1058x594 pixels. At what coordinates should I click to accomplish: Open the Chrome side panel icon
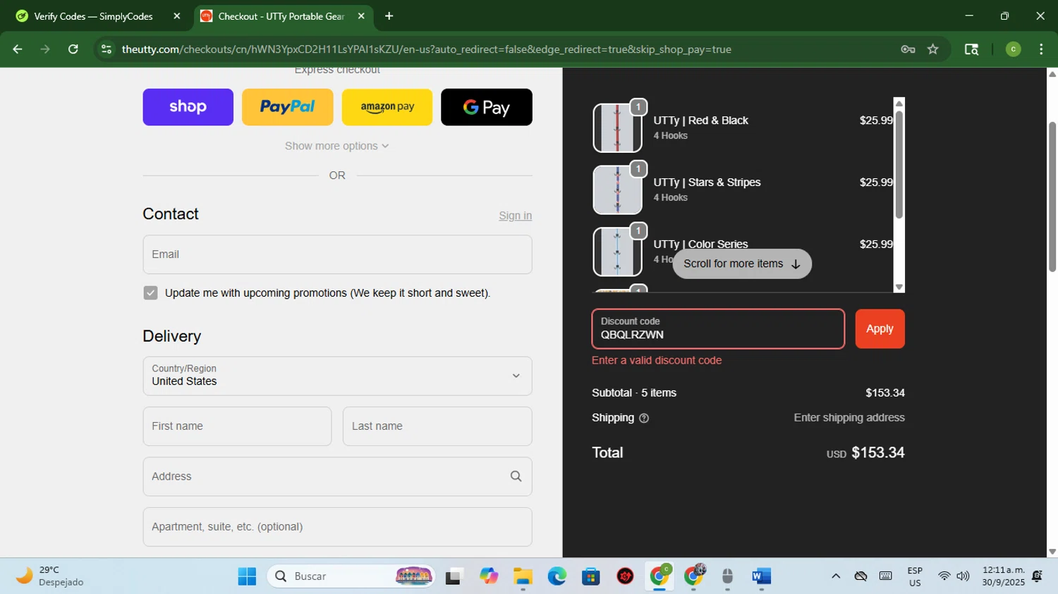(971, 49)
